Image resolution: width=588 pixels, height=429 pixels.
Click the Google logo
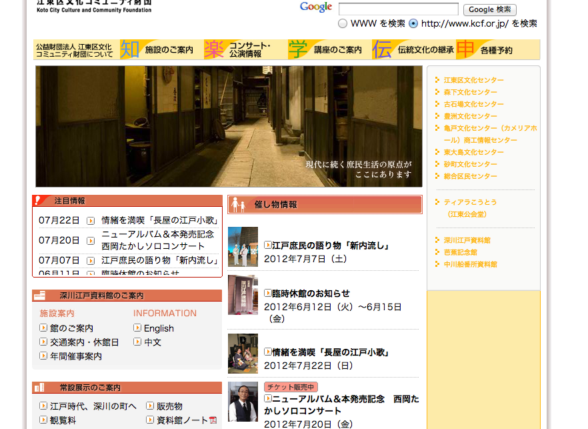coord(316,7)
